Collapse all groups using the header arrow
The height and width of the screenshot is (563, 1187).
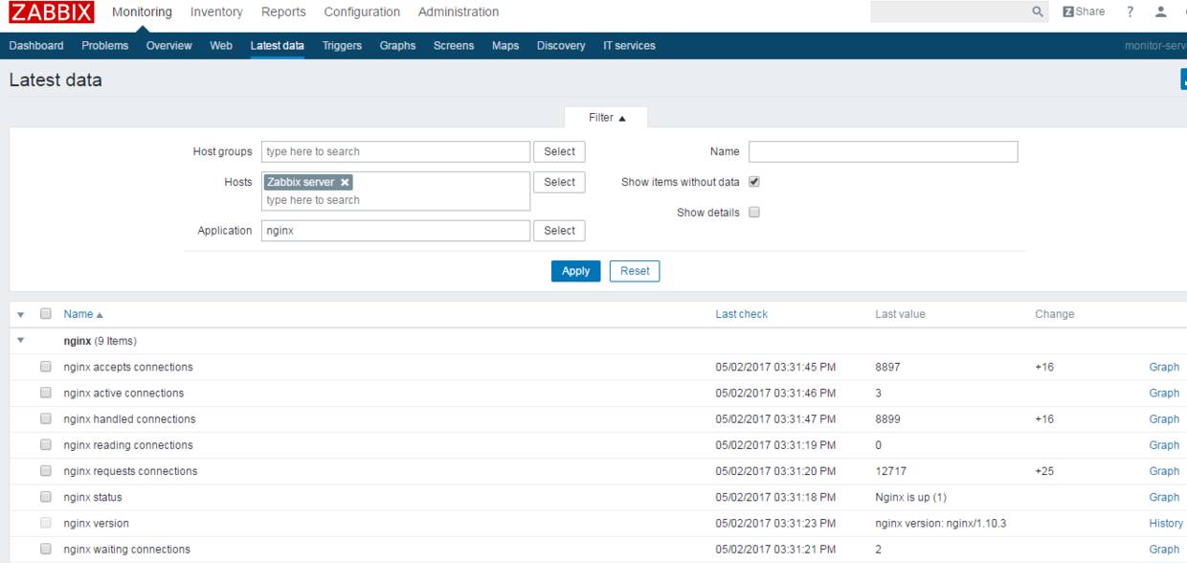21,315
